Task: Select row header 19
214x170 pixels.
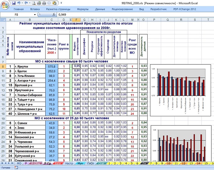Action: (x=3, y=119)
